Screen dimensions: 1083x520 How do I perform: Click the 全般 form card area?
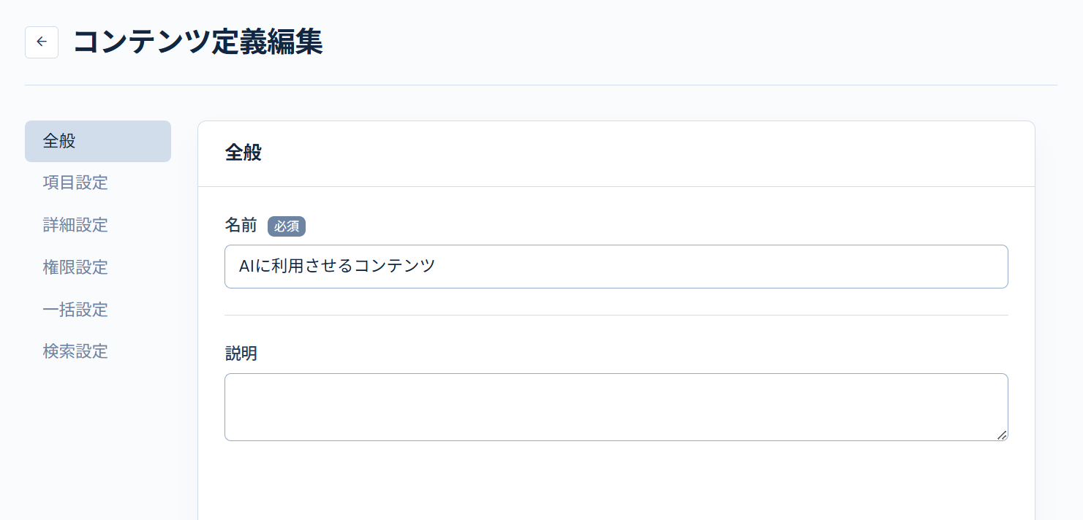[616, 475]
